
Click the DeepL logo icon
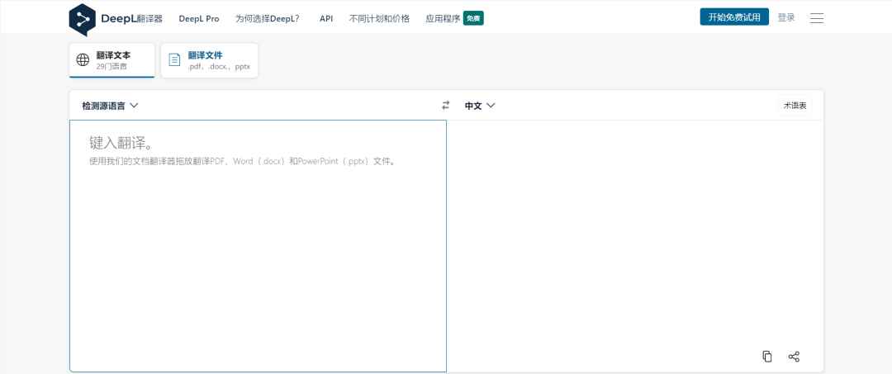pos(82,18)
